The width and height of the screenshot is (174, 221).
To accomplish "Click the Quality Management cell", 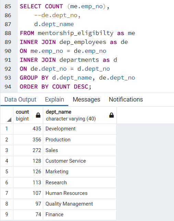I will [x=80, y=204].
